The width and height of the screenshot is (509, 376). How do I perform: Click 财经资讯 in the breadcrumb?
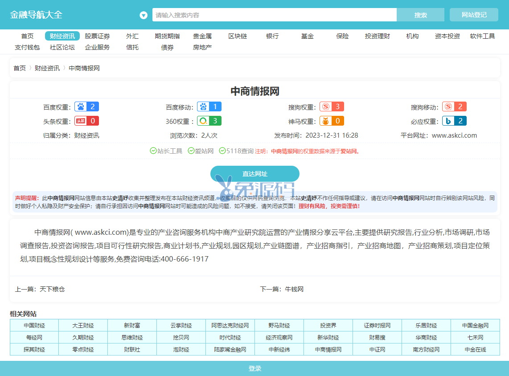pos(47,68)
